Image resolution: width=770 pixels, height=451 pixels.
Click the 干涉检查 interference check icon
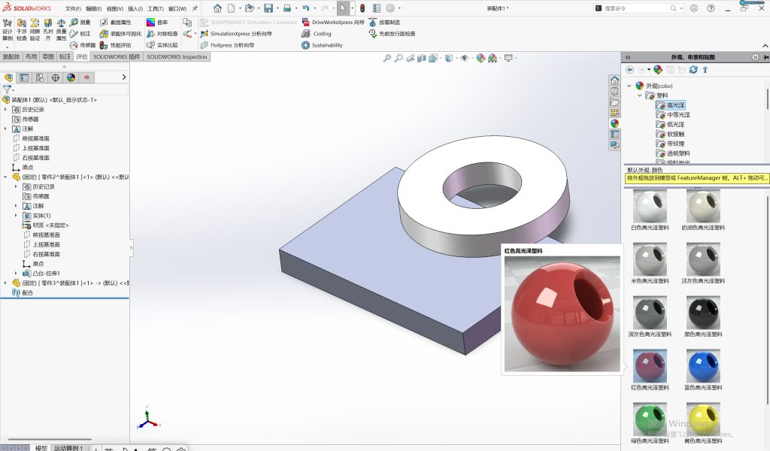tap(22, 29)
